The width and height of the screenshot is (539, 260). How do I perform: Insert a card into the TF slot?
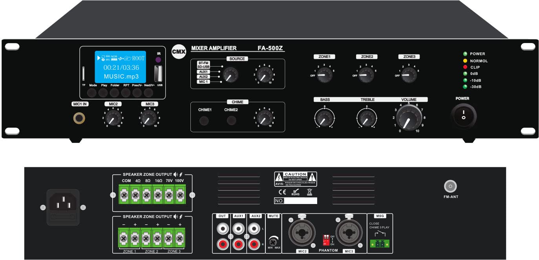[83, 74]
